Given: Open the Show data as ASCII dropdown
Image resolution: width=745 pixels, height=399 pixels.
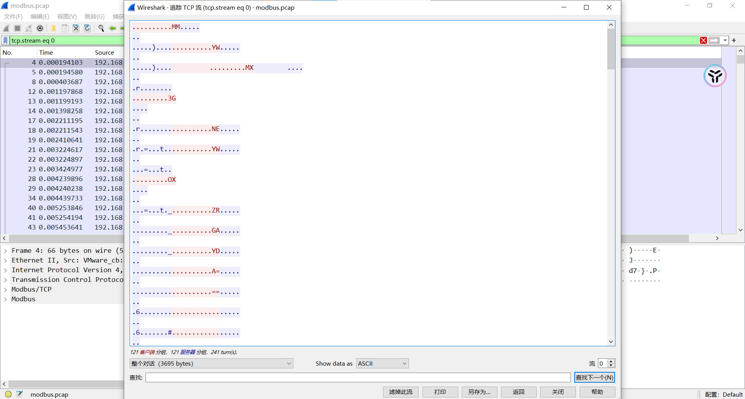Looking at the screenshot, I should (382, 363).
